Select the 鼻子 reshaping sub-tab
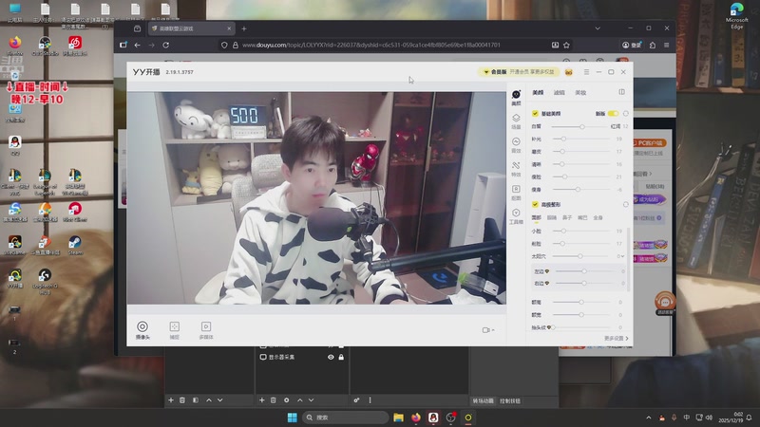 click(x=567, y=218)
